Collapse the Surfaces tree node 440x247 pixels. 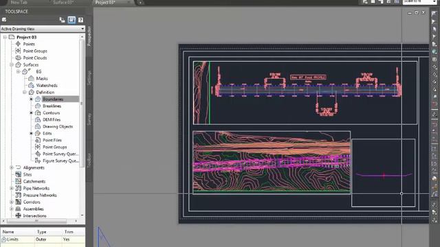click(12, 64)
